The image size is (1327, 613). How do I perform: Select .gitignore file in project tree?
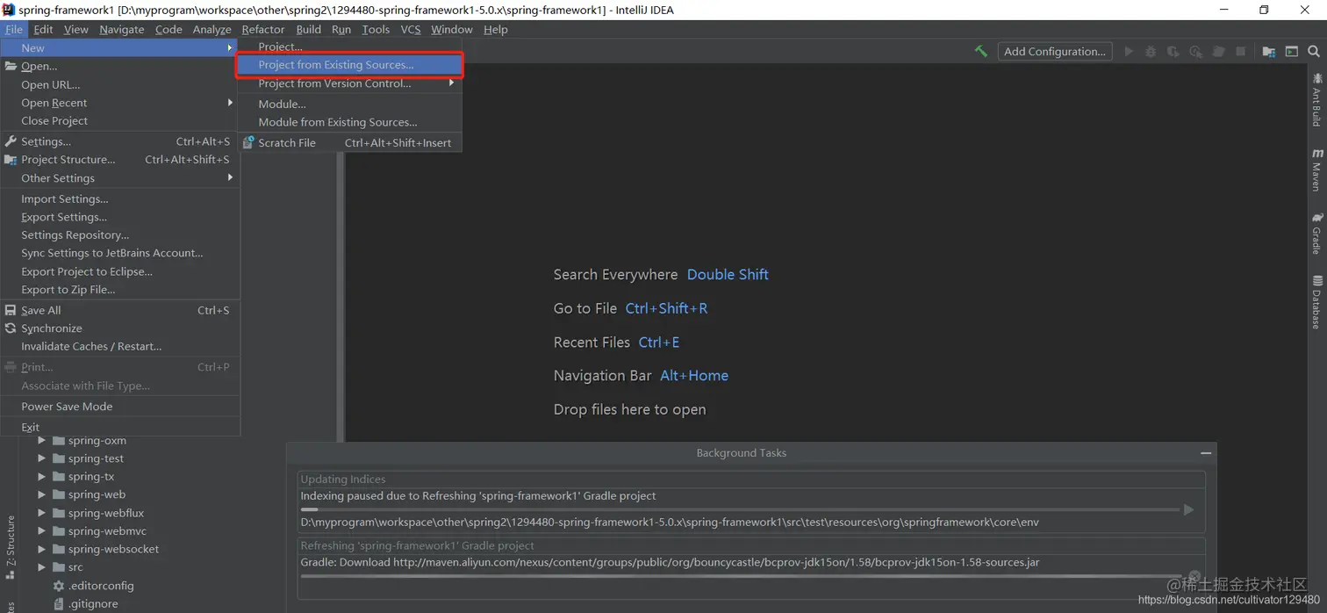[x=93, y=604]
